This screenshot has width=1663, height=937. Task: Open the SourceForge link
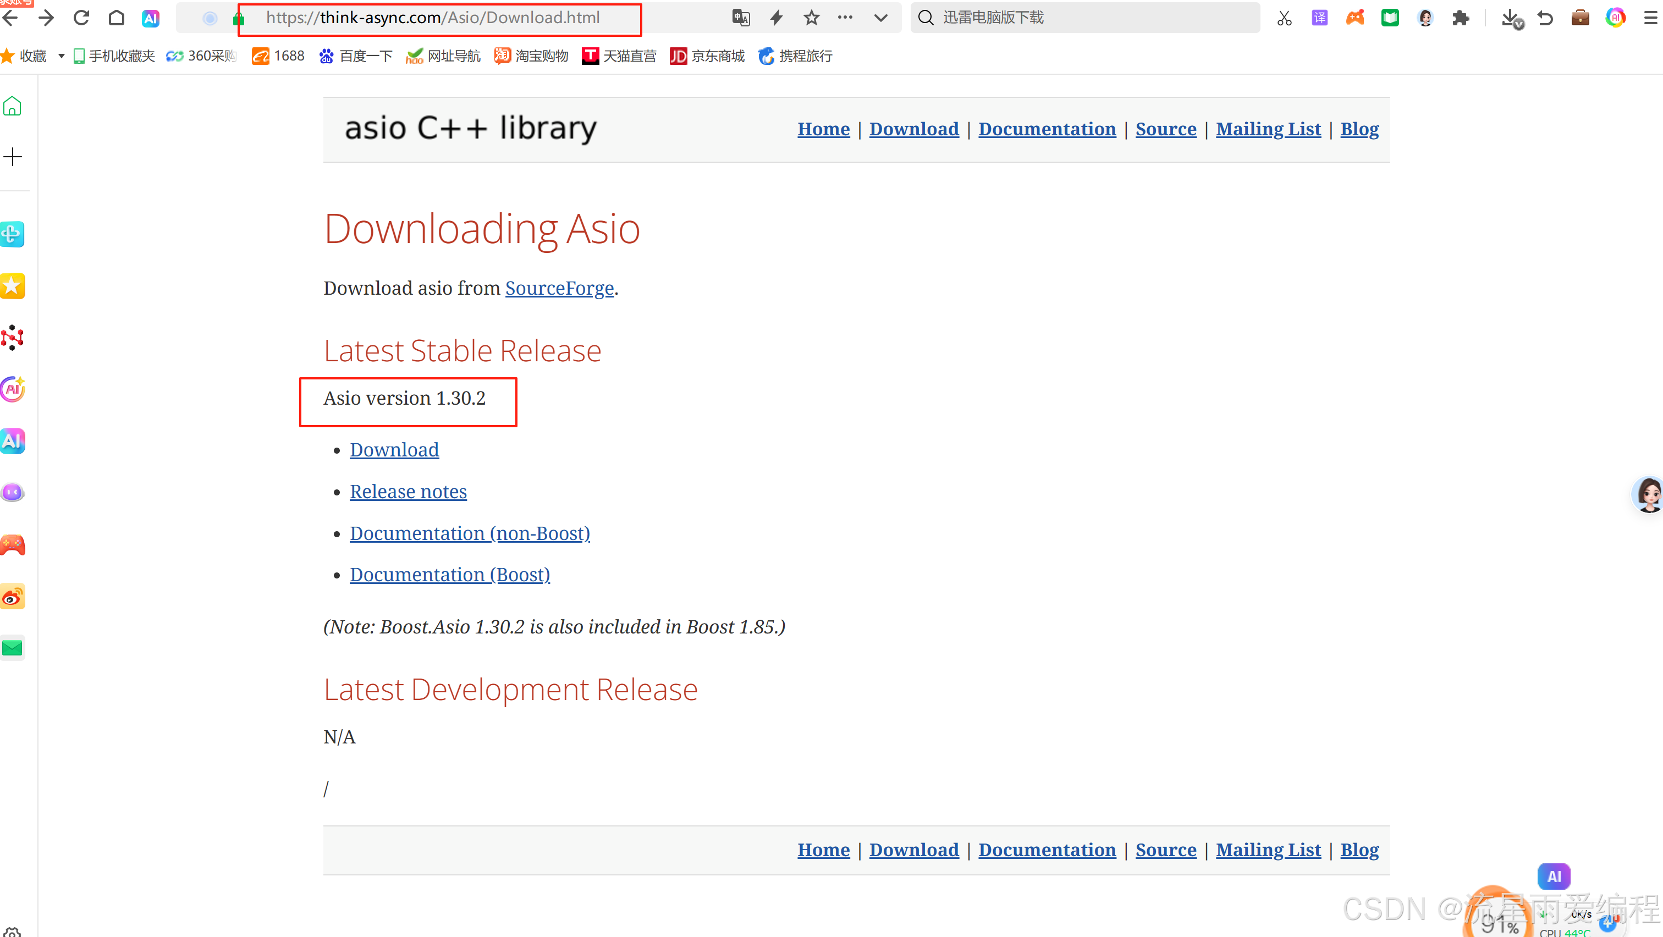[x=559, y=288]
